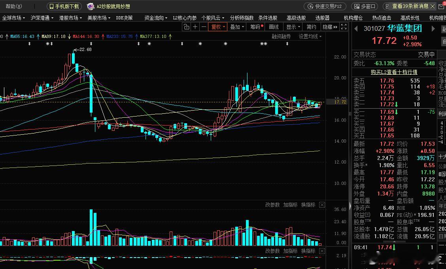Screen dimensions: 446x269
Task: Close the volume indicator panel
Action: click(322, 205)
